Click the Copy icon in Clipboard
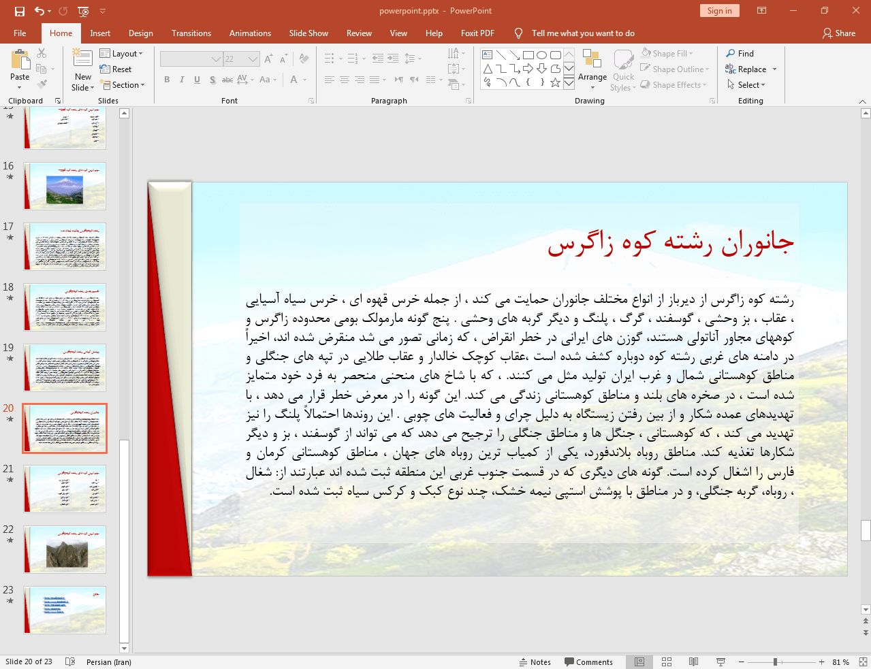 pos(42,69)
